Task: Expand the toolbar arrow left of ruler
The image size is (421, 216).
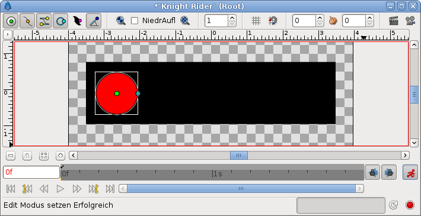Action: click(8, 34)
